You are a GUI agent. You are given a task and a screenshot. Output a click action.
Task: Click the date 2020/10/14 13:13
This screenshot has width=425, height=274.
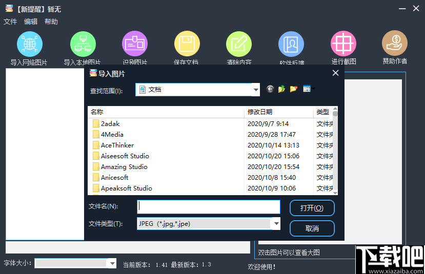(273, 145)
